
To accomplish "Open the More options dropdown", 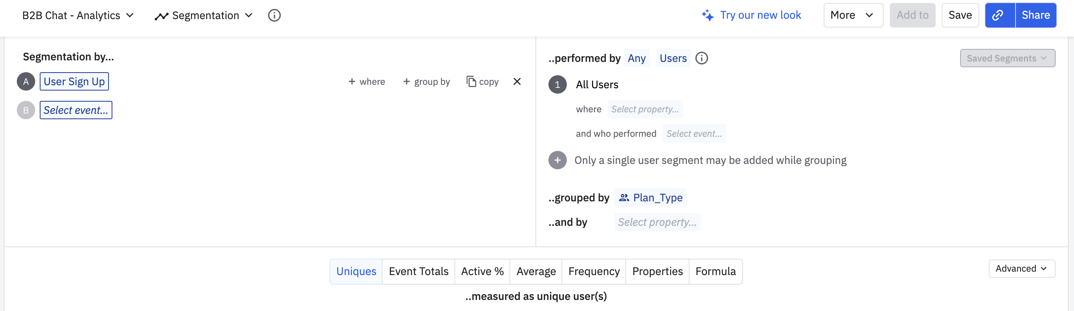I will [x=853, y=15].
